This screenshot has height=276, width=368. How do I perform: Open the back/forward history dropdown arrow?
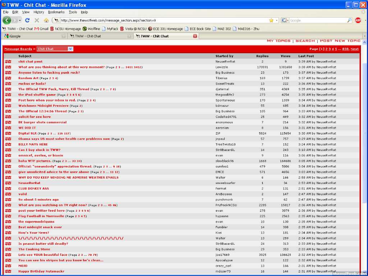(x=19, y=20)
